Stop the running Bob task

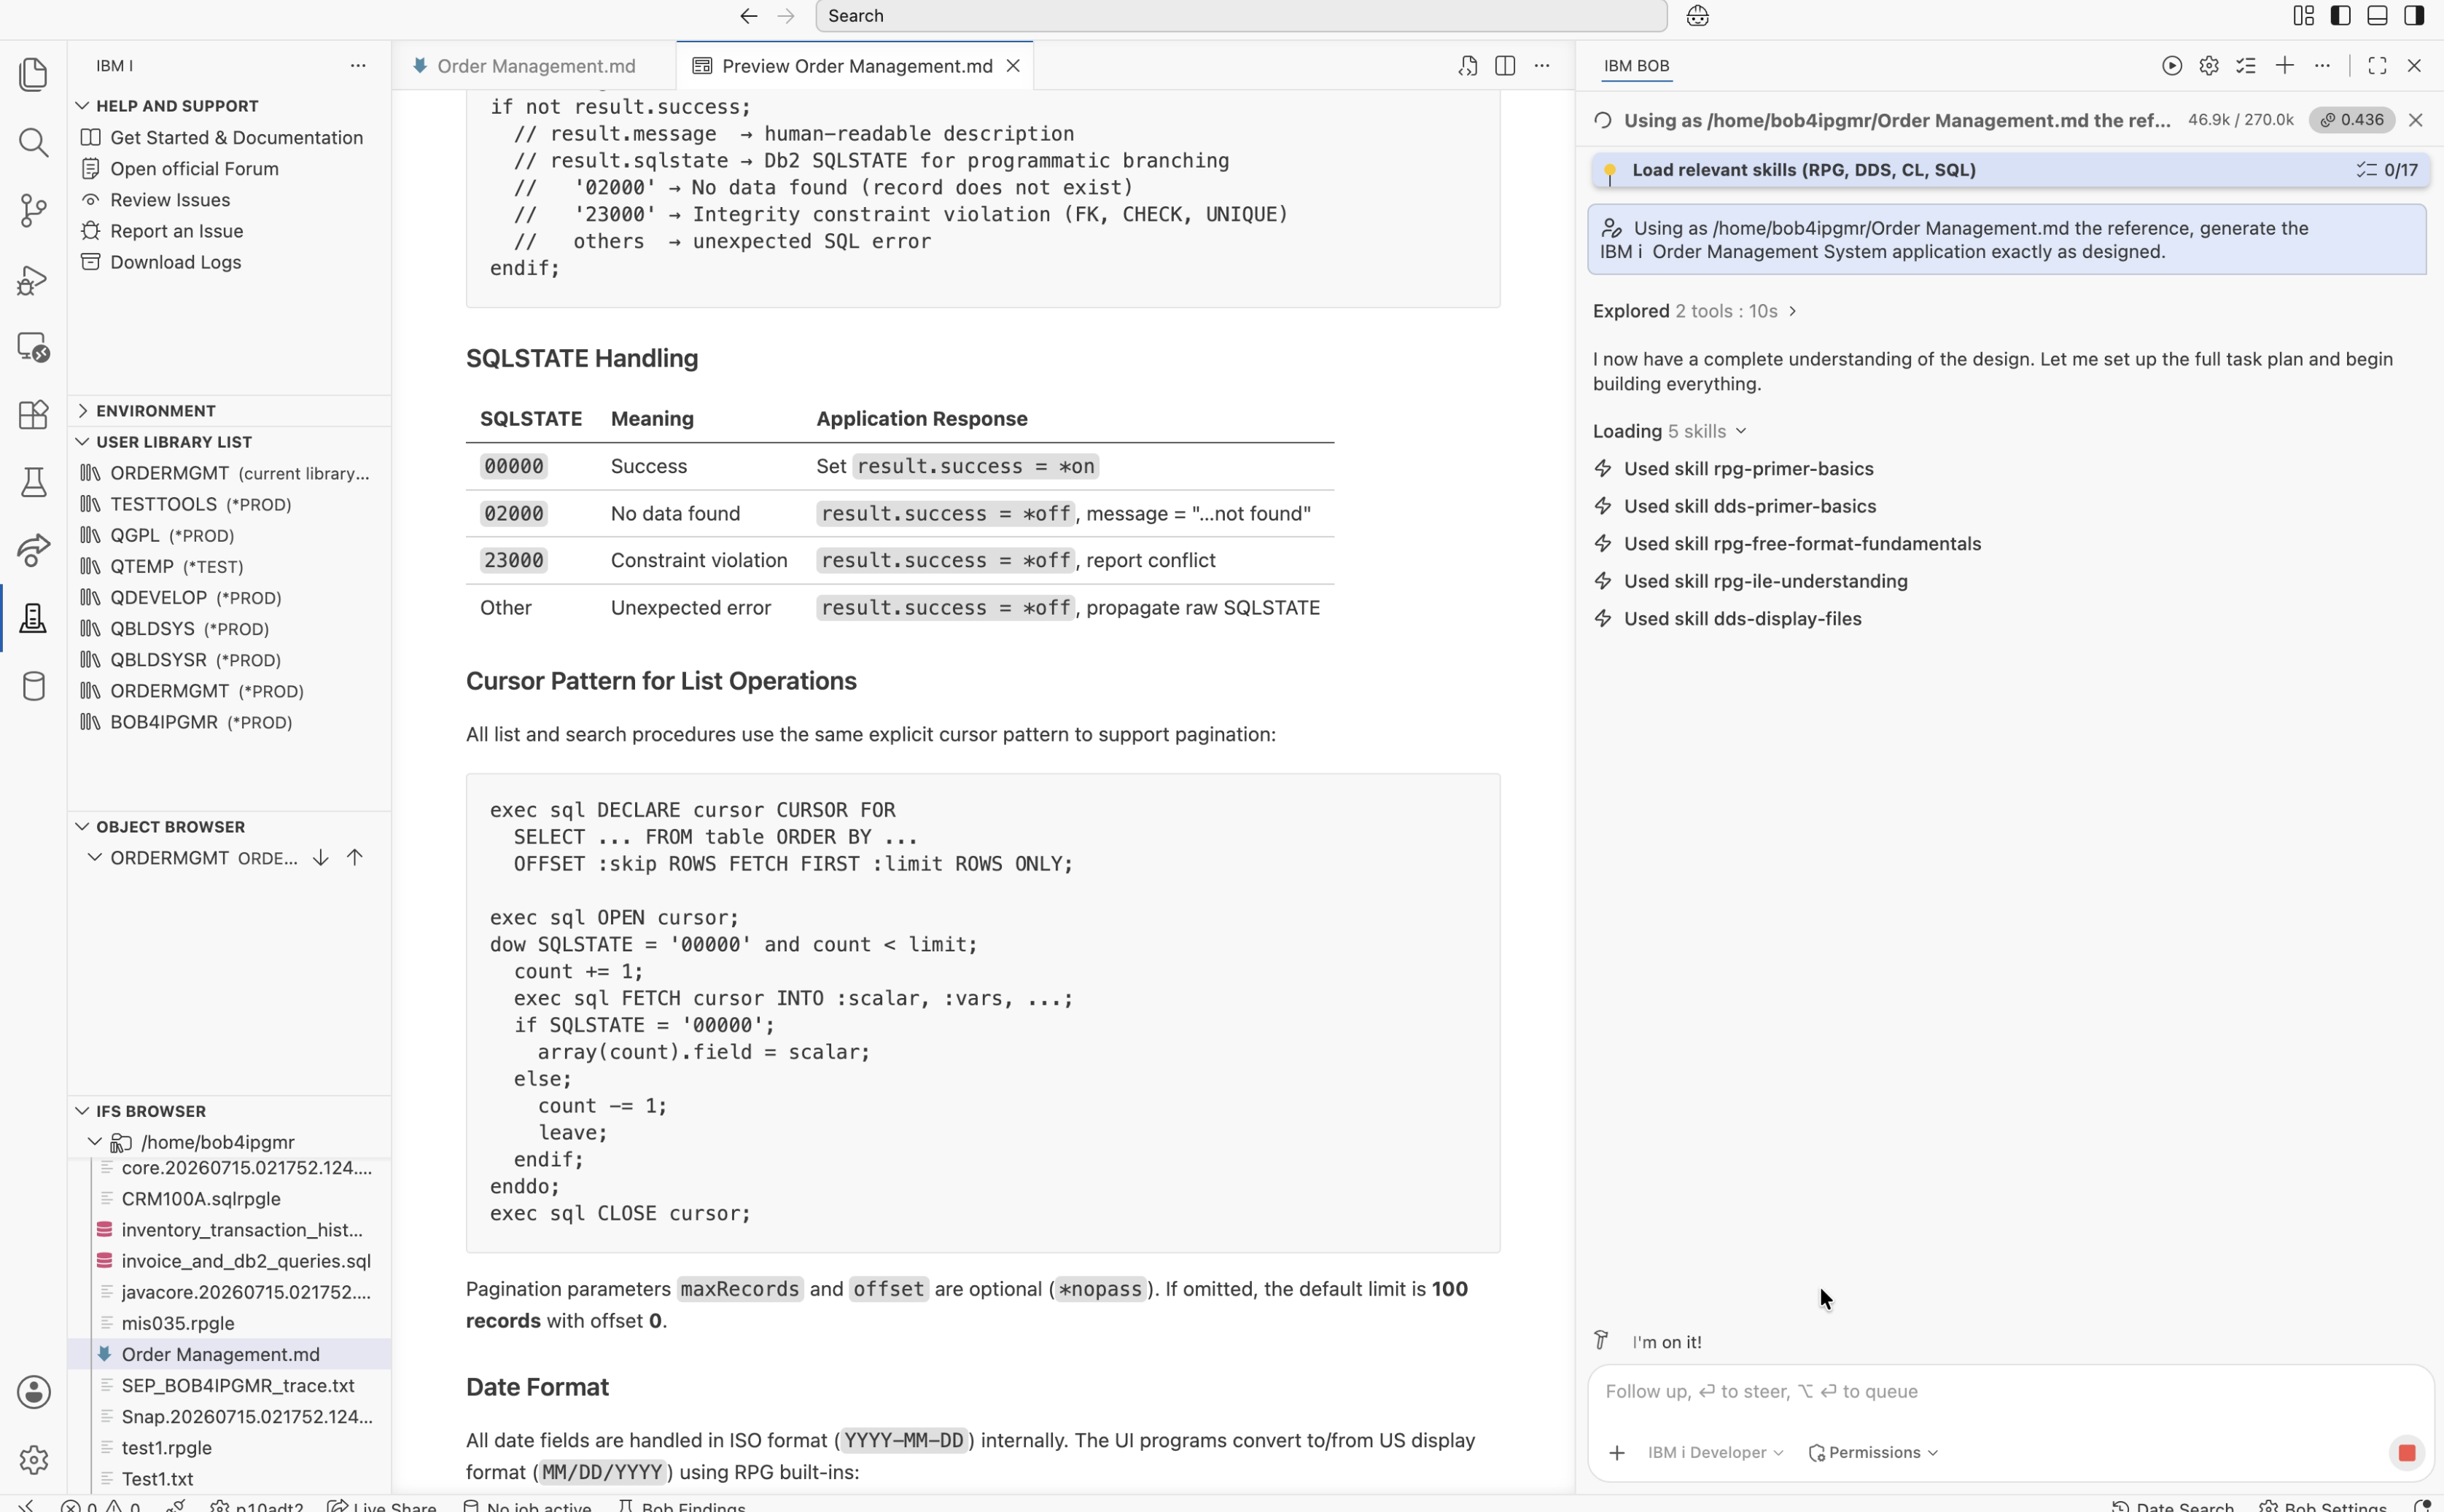tap(2406, 1452)
